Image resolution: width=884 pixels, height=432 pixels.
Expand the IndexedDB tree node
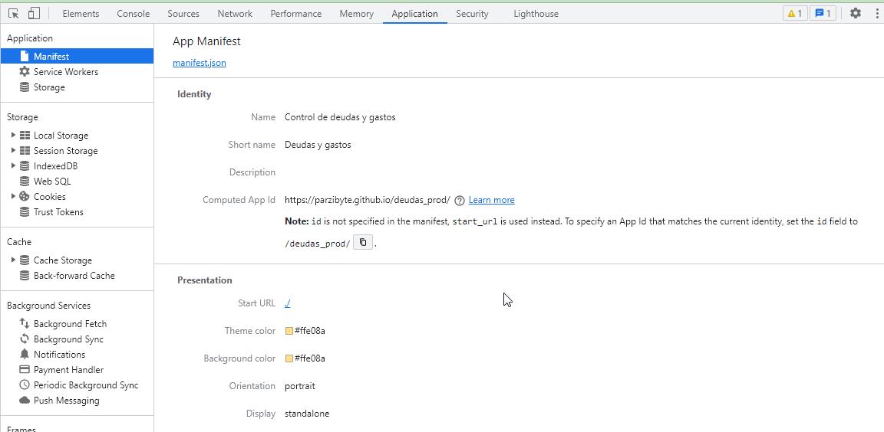tap(13, 166)
